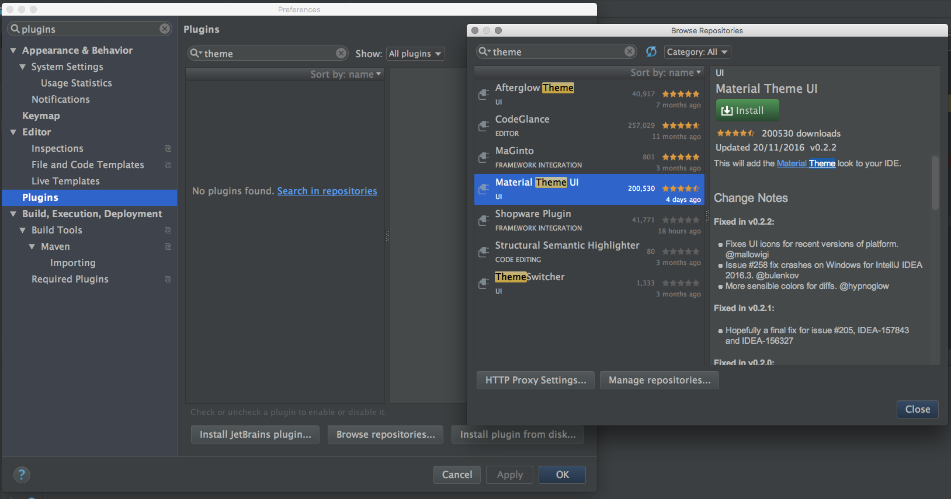Screen dimensions: 951x499
Task: Open Importing under Maven
Action: pyautogui.click(x=73, y=263)
